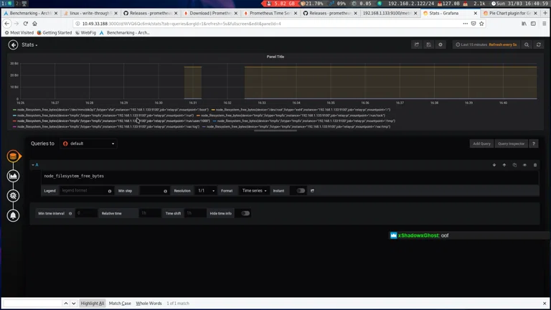Open the default data source dropdown
This screenshot has width=551, height=310.
pos(88,144)
